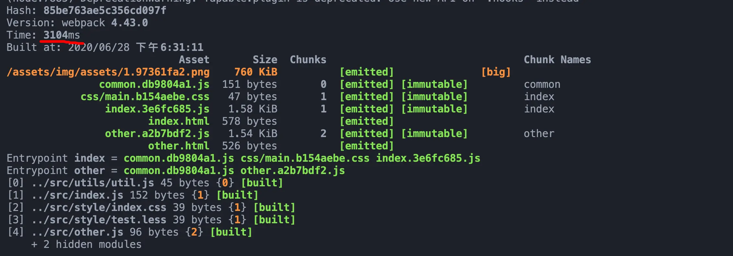
Task: Click the Built at timestamp 6:31:11
Action: 182,47
